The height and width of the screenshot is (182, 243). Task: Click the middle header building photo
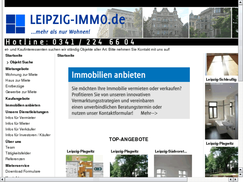pyautogui.click(x=166, y=23)
